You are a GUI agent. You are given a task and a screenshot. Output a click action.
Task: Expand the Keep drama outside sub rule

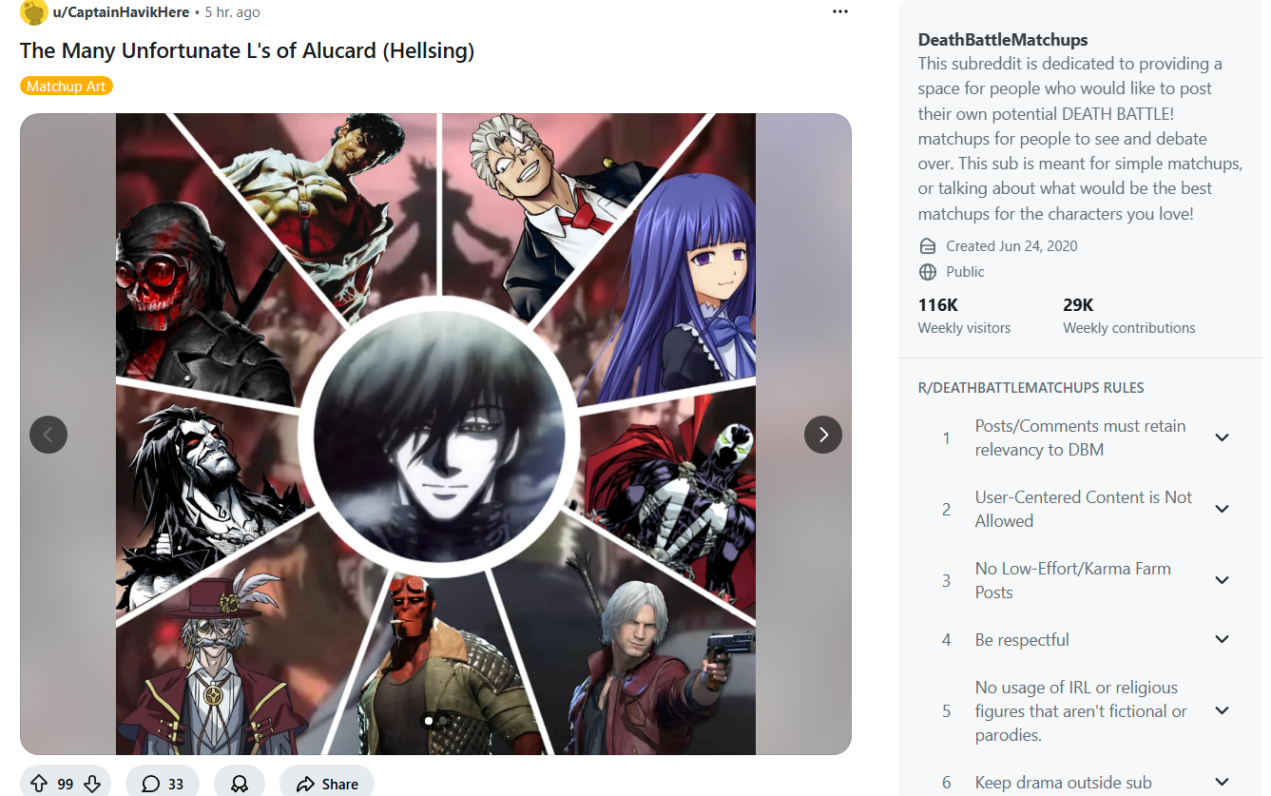[x=1223, y=782]
